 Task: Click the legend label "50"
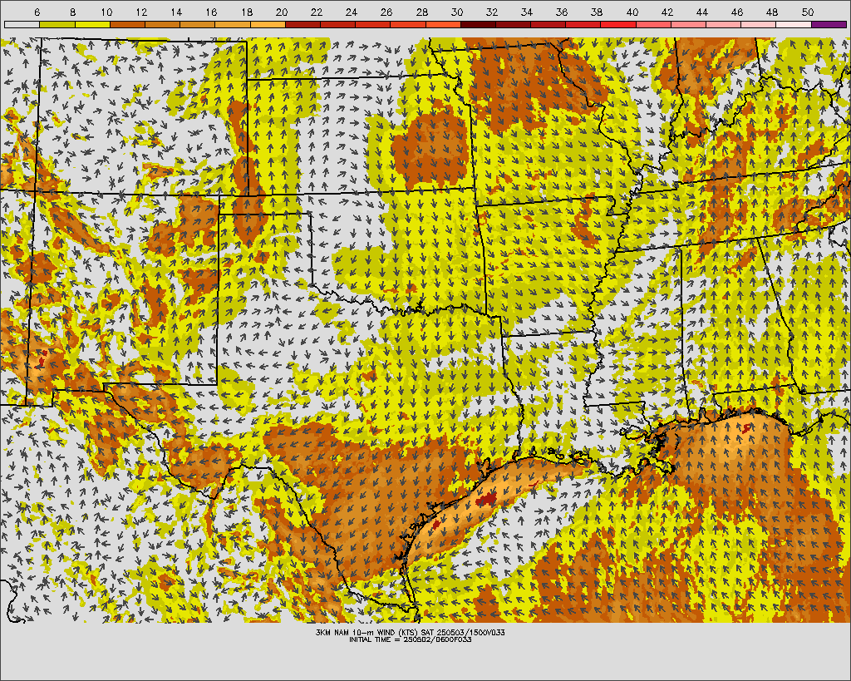pos(807,12)
